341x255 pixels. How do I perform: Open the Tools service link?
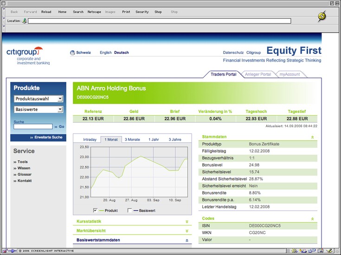(x=20, y=162)
